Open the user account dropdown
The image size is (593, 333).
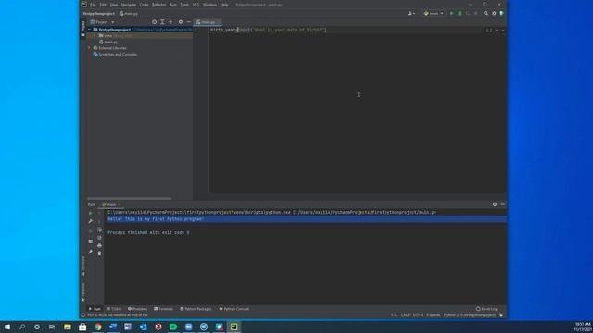click(411, 14)
